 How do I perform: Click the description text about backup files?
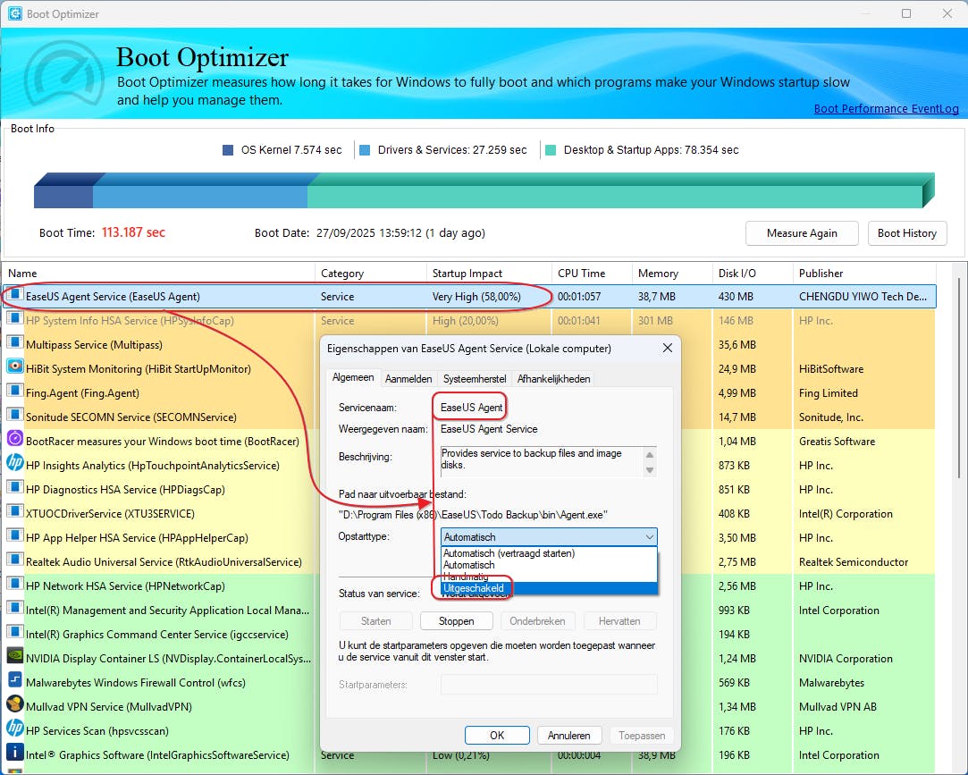(531, 459)
